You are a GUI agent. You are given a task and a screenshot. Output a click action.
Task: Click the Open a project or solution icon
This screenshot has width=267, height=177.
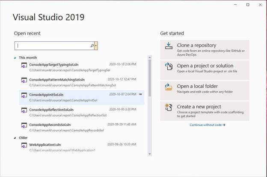tap(169, 67)
